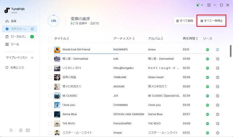
Task: Add a new playlist with plus icon
Action: pyautogui.click(x=32, y=57)
